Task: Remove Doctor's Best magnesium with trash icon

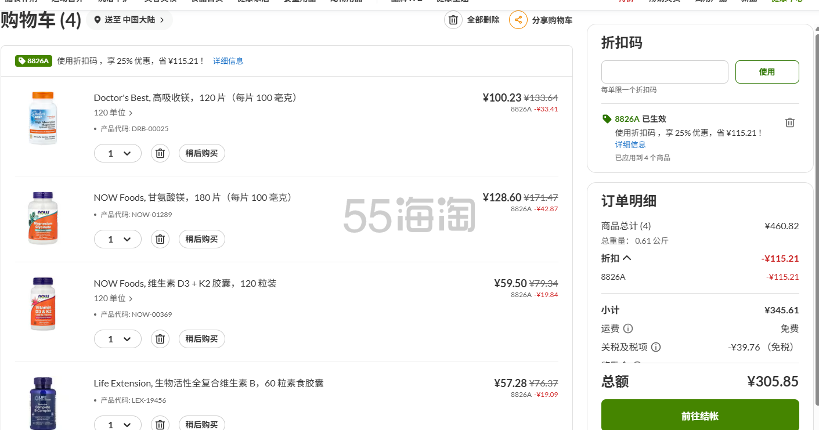Action: click(160, 153)
